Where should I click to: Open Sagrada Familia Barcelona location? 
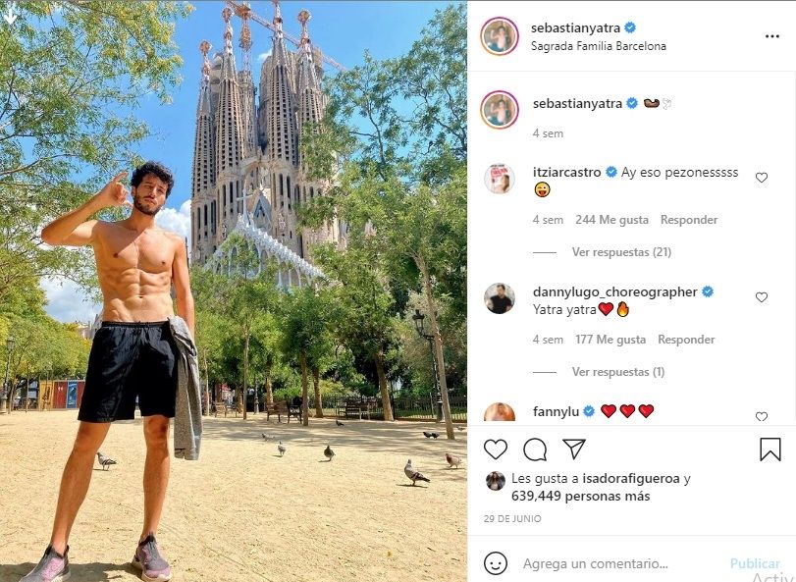598,46
